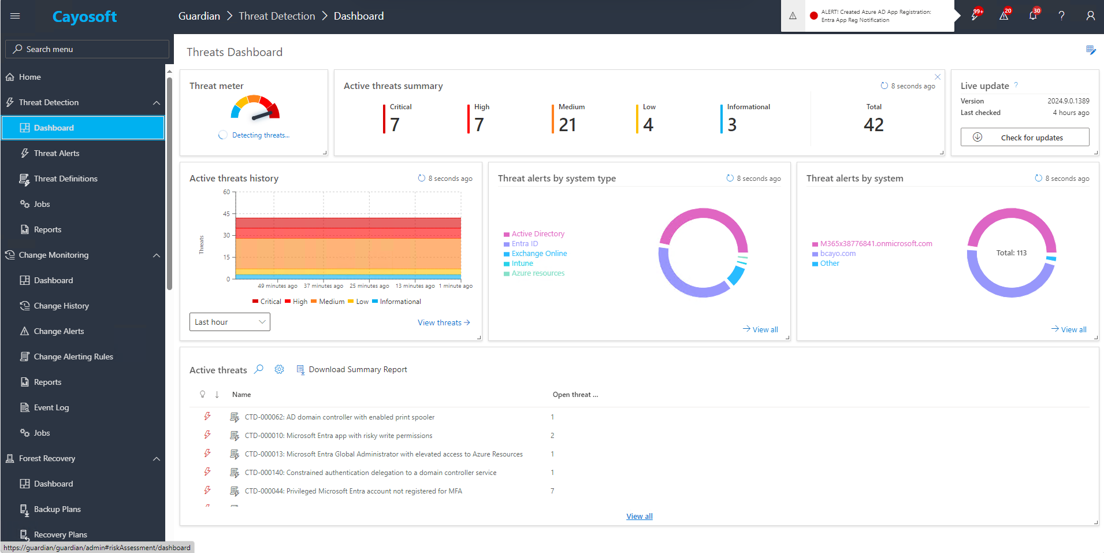Open CTD-000013 Global Administrator threat row

pos(384,454)
